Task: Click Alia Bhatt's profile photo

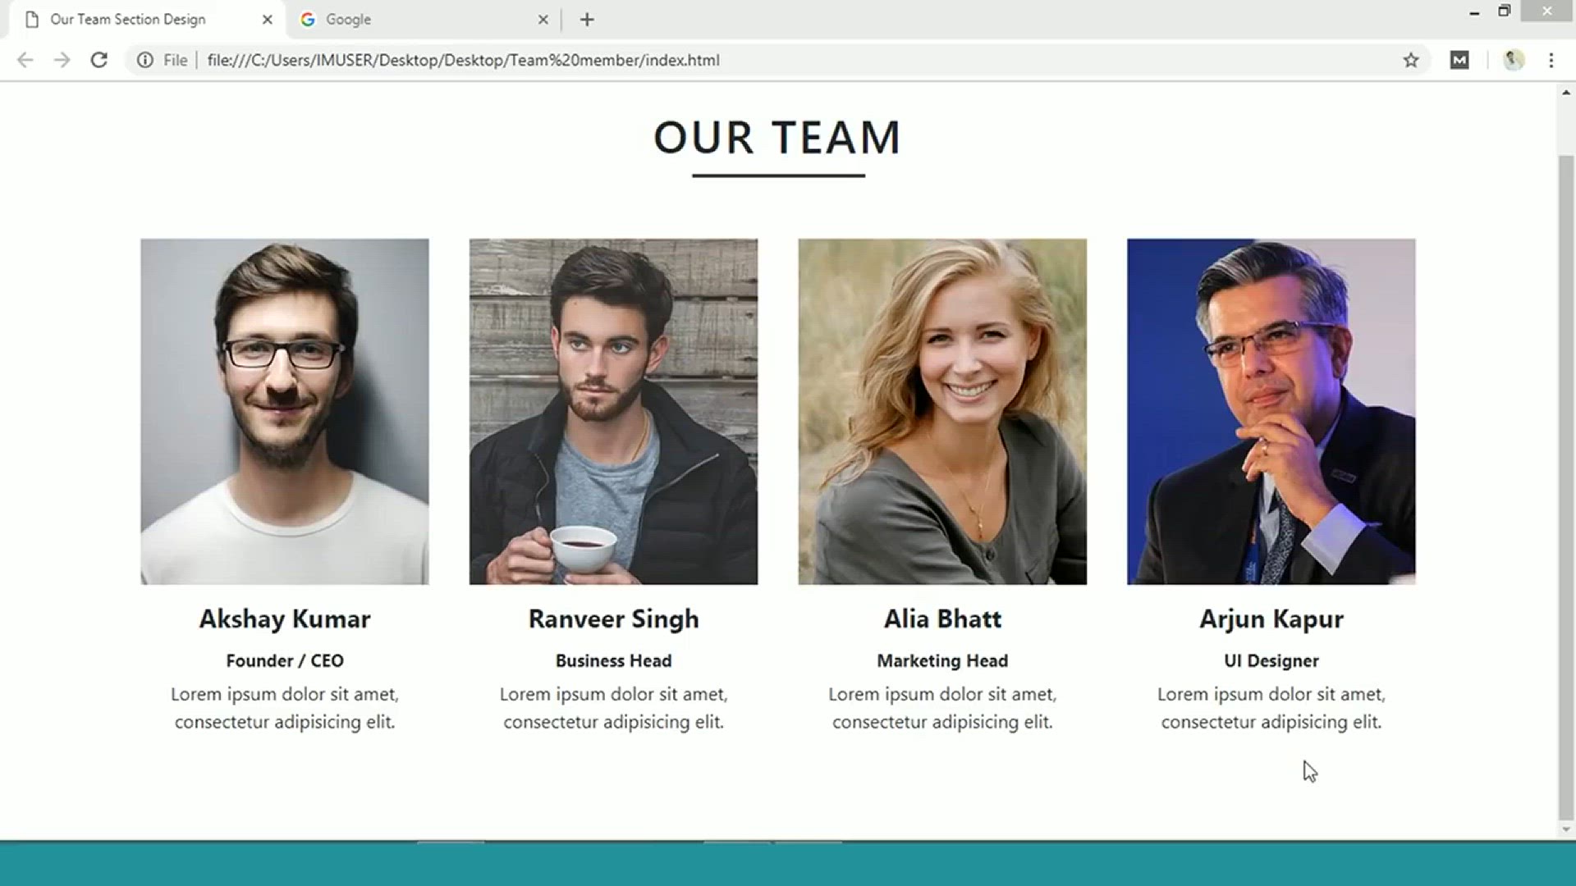Action: 942,412
